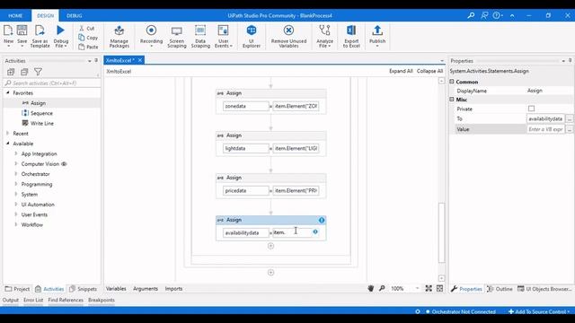Toggle the overview icon in designer footer

click(439, 289)
